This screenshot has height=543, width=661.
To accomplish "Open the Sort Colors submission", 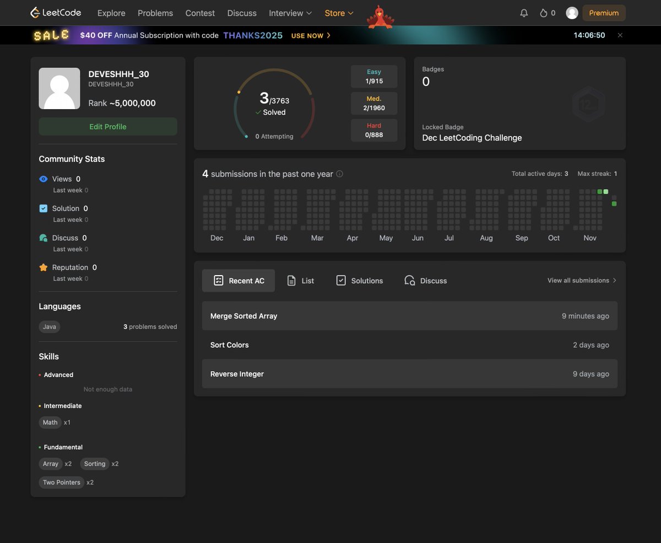I will pos(410,345).
